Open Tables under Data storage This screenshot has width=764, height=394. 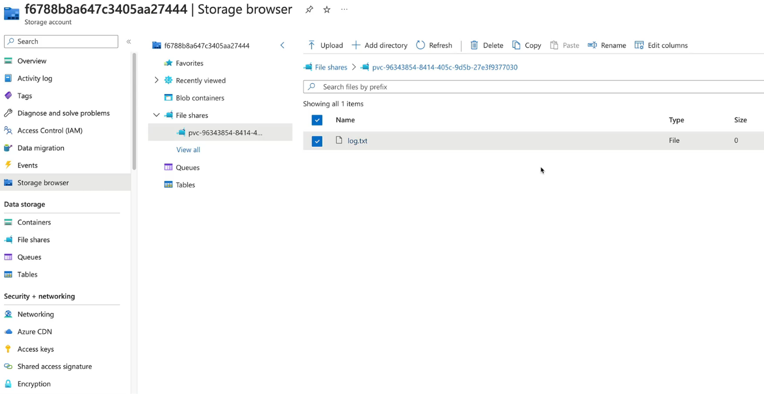point(28,275)
